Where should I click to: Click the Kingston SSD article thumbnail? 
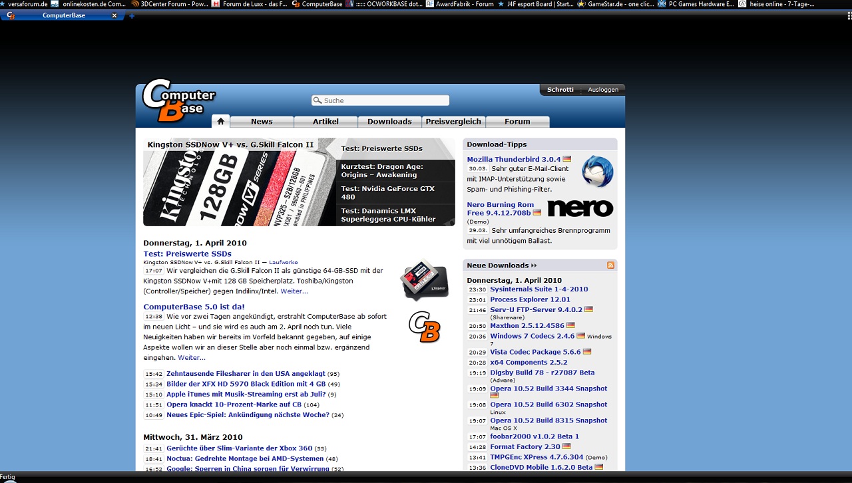pos(424,281)
